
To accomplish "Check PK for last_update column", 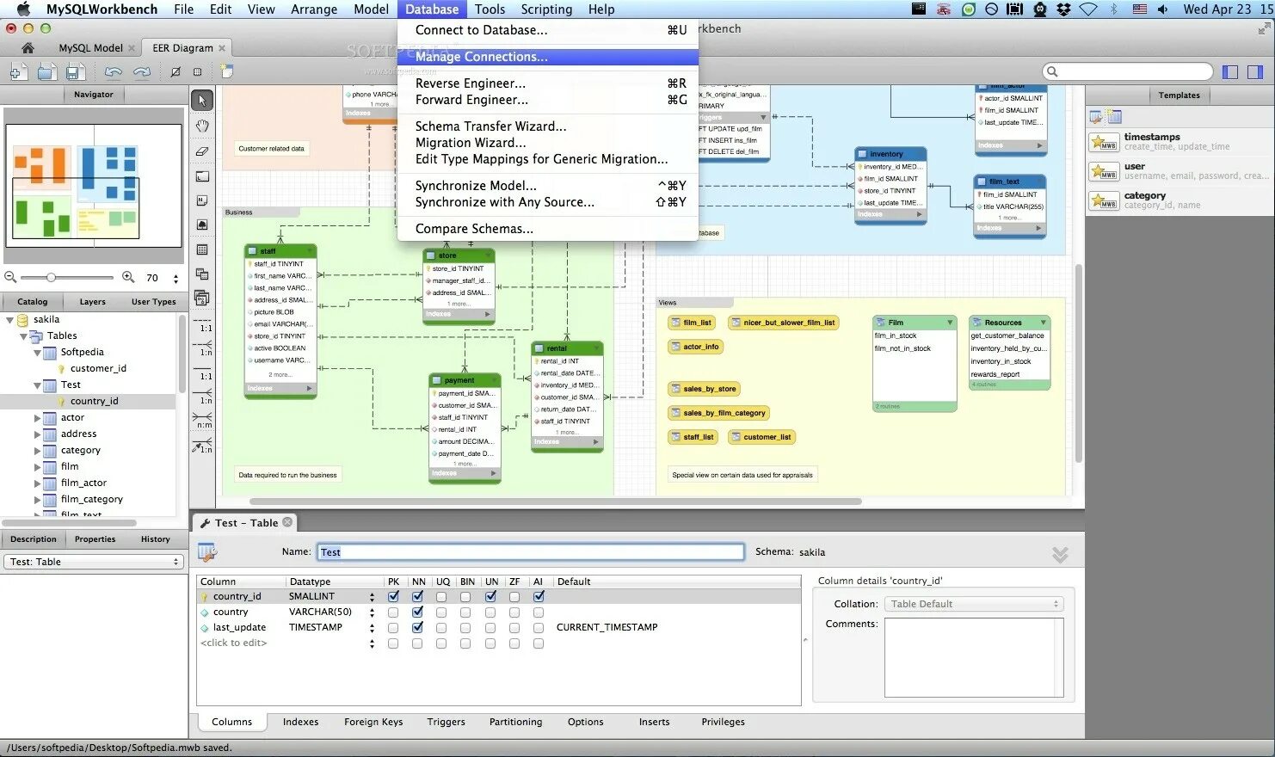I will pyautogui.click(x=393, y=628).
